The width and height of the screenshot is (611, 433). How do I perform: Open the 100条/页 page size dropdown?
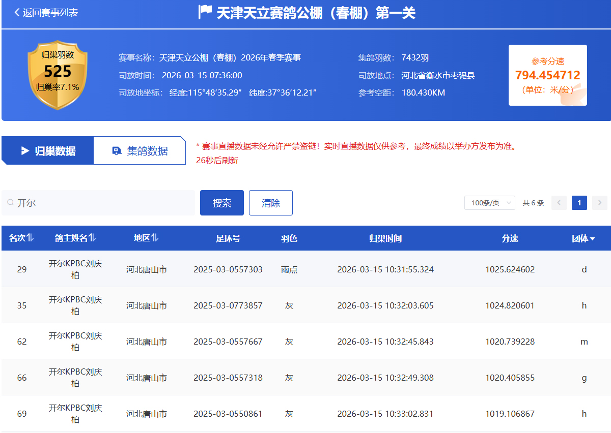(x=489, y=203)
